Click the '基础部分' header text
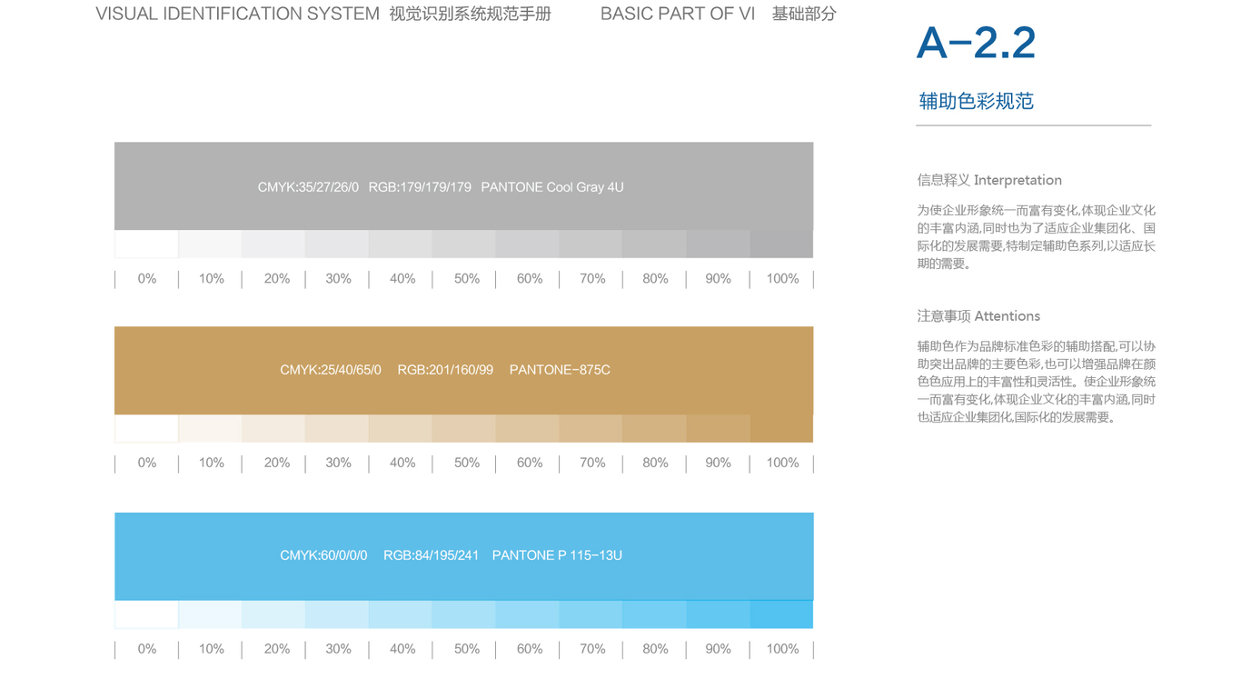The height and width of the screenshot is (698, 1241). (804, 15)
